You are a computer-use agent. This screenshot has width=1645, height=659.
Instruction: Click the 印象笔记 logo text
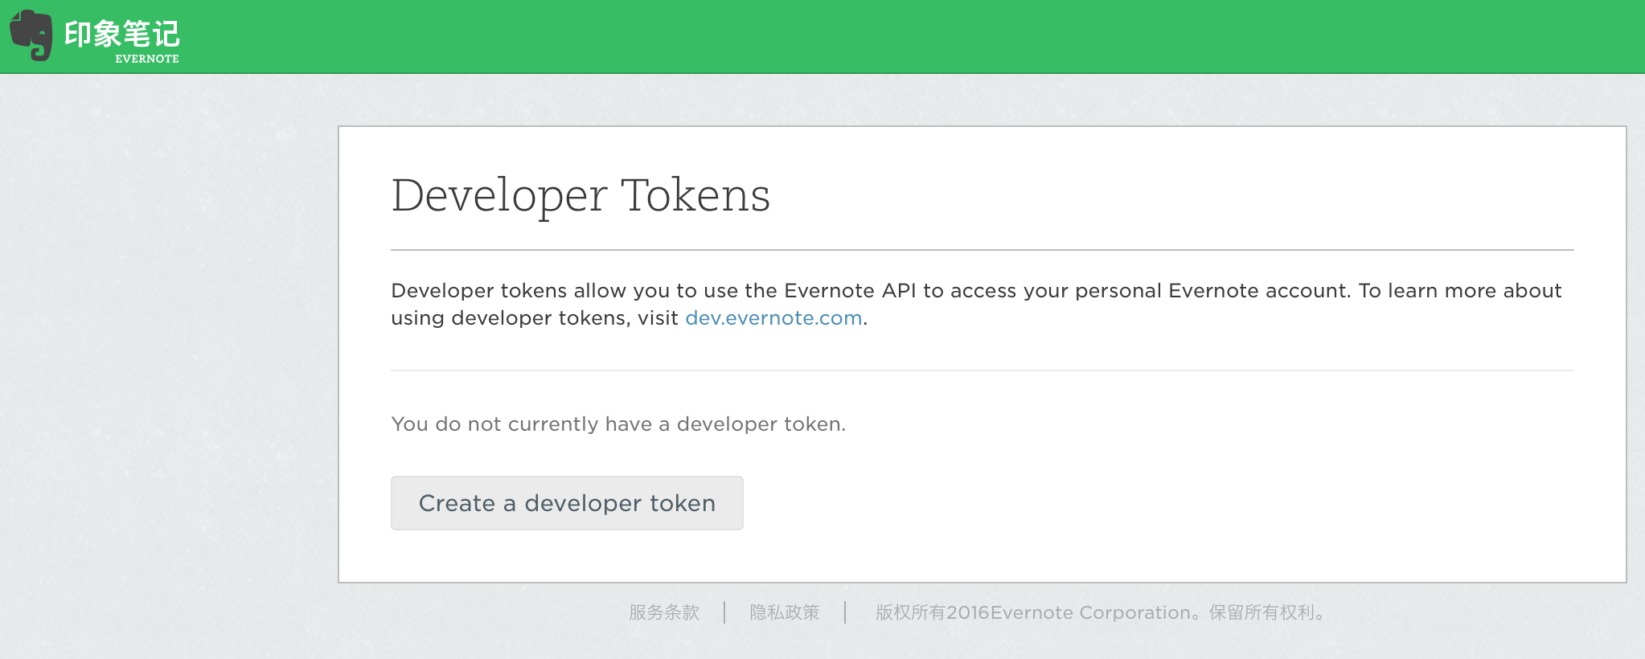(x=122, y=33)
